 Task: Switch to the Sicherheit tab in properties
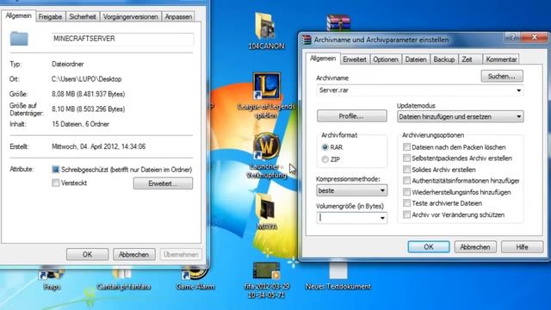pyautogui.click(x=83, y=16)
